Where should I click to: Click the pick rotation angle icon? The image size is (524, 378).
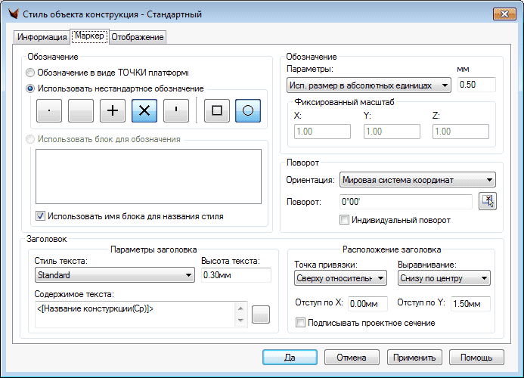(488, 201)
